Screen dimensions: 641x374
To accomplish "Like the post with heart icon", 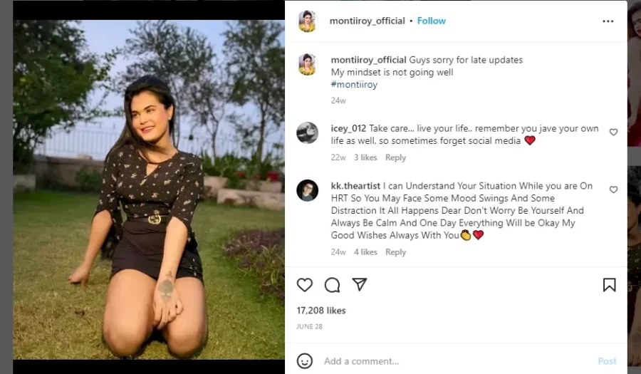I will click(305, 285).
